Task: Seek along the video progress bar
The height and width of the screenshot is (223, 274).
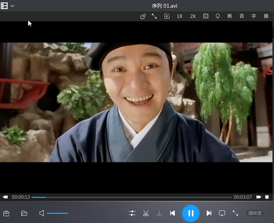Action: 132,197
